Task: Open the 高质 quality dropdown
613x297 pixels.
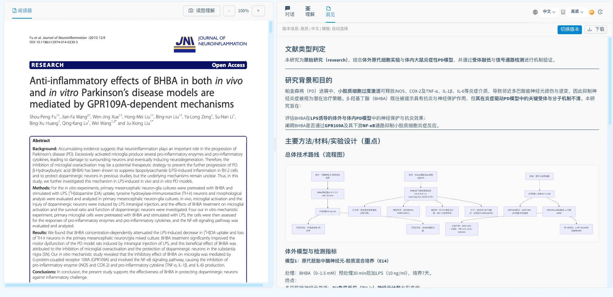Action: 577,12
